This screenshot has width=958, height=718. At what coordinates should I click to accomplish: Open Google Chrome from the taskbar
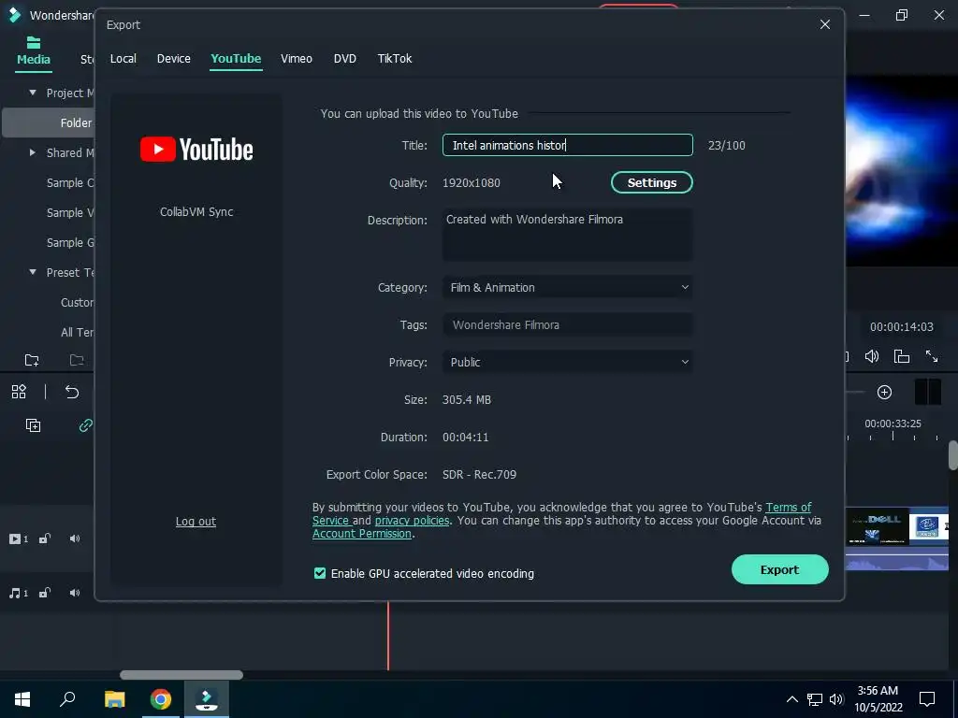click(x=161, y=699)
